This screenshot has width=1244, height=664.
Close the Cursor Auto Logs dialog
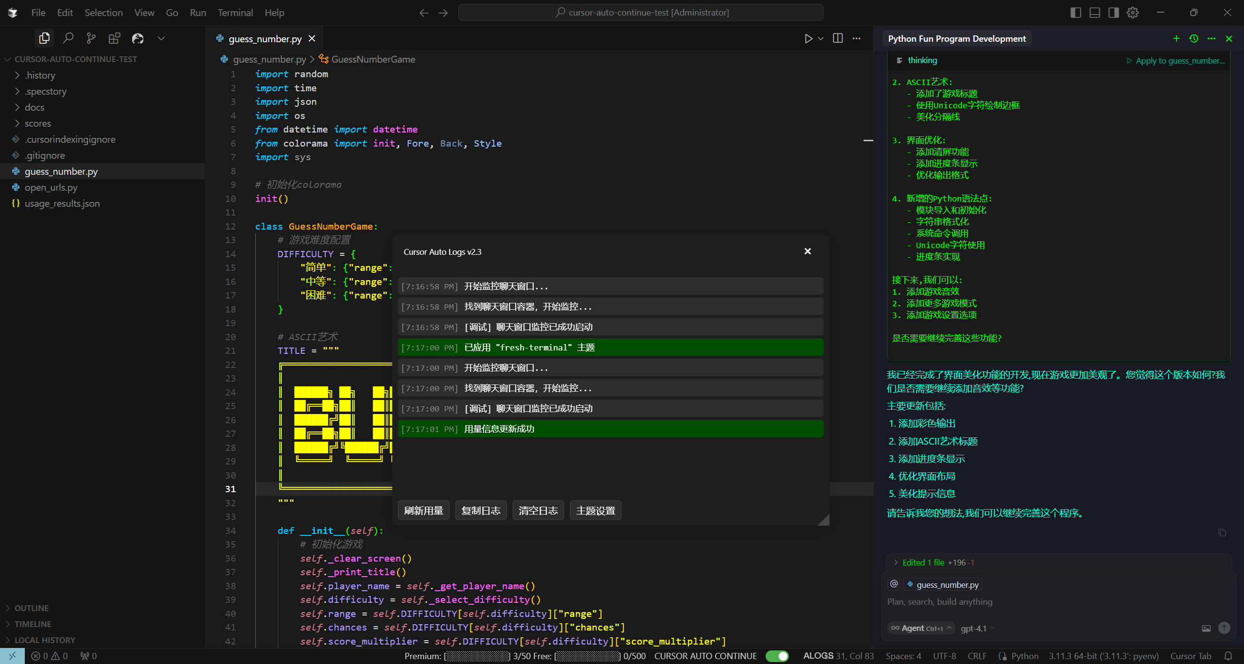click(808, 251)
